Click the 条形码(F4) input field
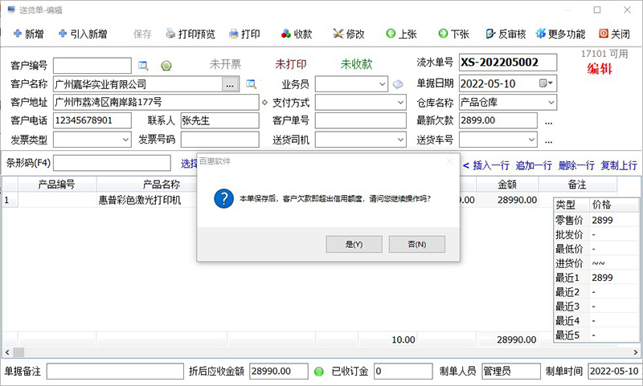643x386 pixels. point(112,163)
